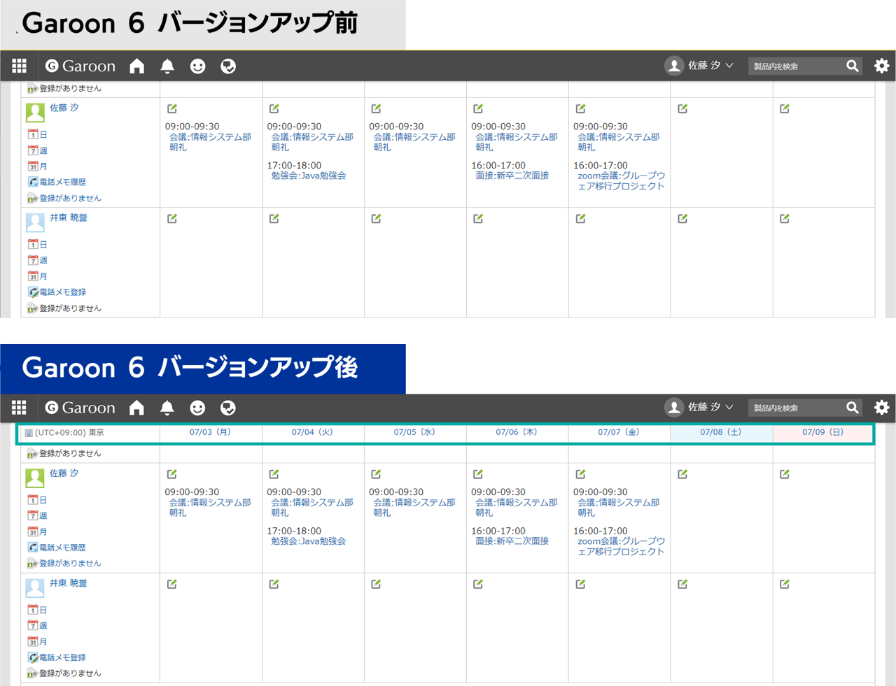Screen dimensions: 896x686
Task: Focus the 製品内を検索 field in the after-upgrade header
Action: point(796,408)
